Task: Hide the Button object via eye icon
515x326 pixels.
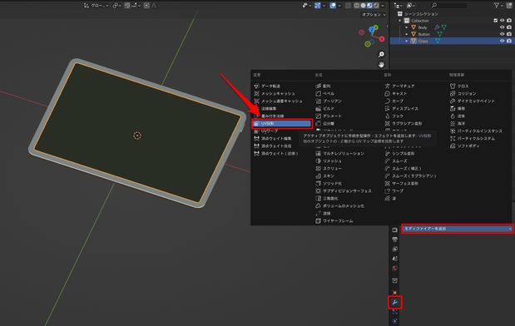Action: [x=502, y=34]
